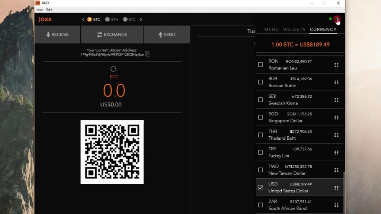The height and width of the screenshot is (214, 381).
Task: Switch to the MENU tab
Action: (x=271, y=29)
